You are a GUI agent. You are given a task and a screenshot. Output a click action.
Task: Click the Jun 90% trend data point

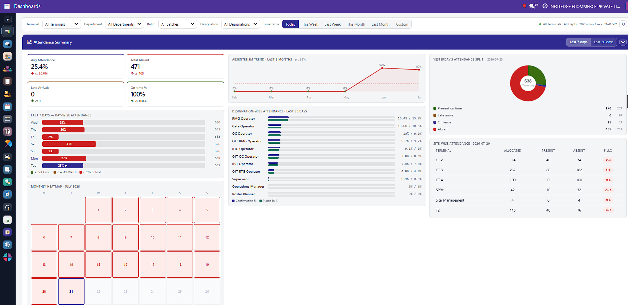click(x=382, y=68)
